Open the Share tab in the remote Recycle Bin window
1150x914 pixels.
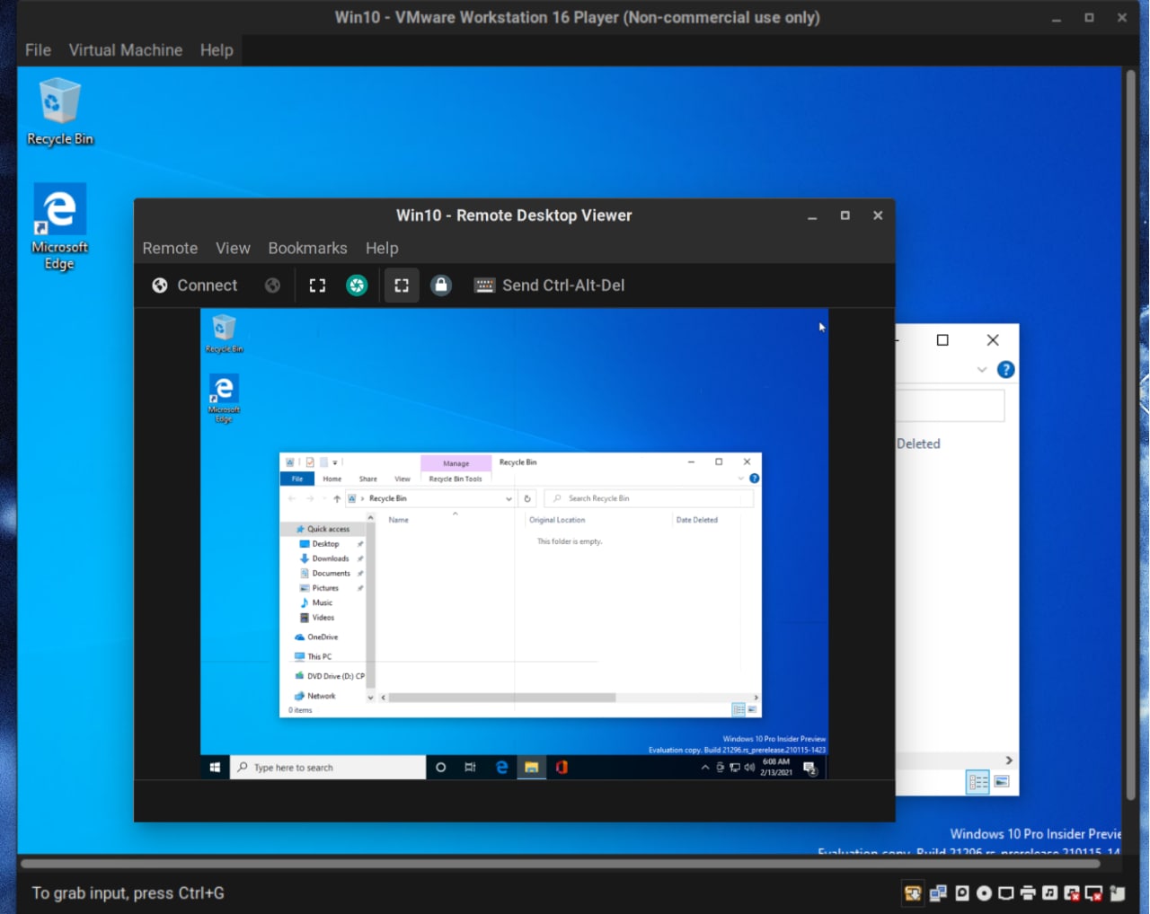(x=368, y=479)
